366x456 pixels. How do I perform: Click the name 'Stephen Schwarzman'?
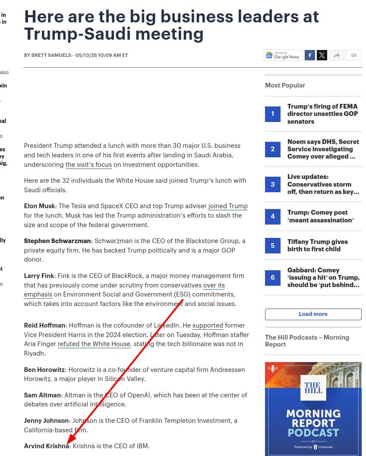57,241
